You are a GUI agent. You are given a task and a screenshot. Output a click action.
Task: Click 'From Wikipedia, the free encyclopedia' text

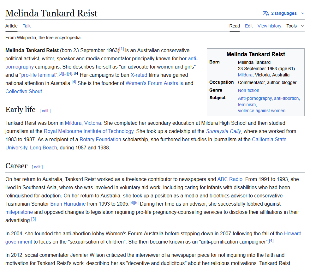coord(43,38)
